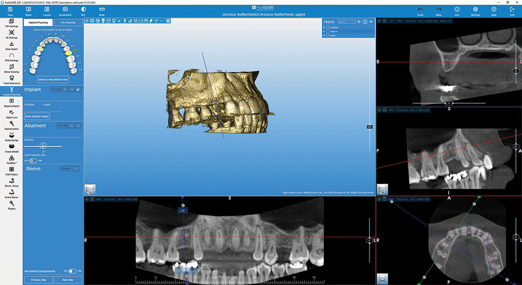Screen dimensions: 522x285
Task: Open the Data Import module
Action: tap(11, 45)
